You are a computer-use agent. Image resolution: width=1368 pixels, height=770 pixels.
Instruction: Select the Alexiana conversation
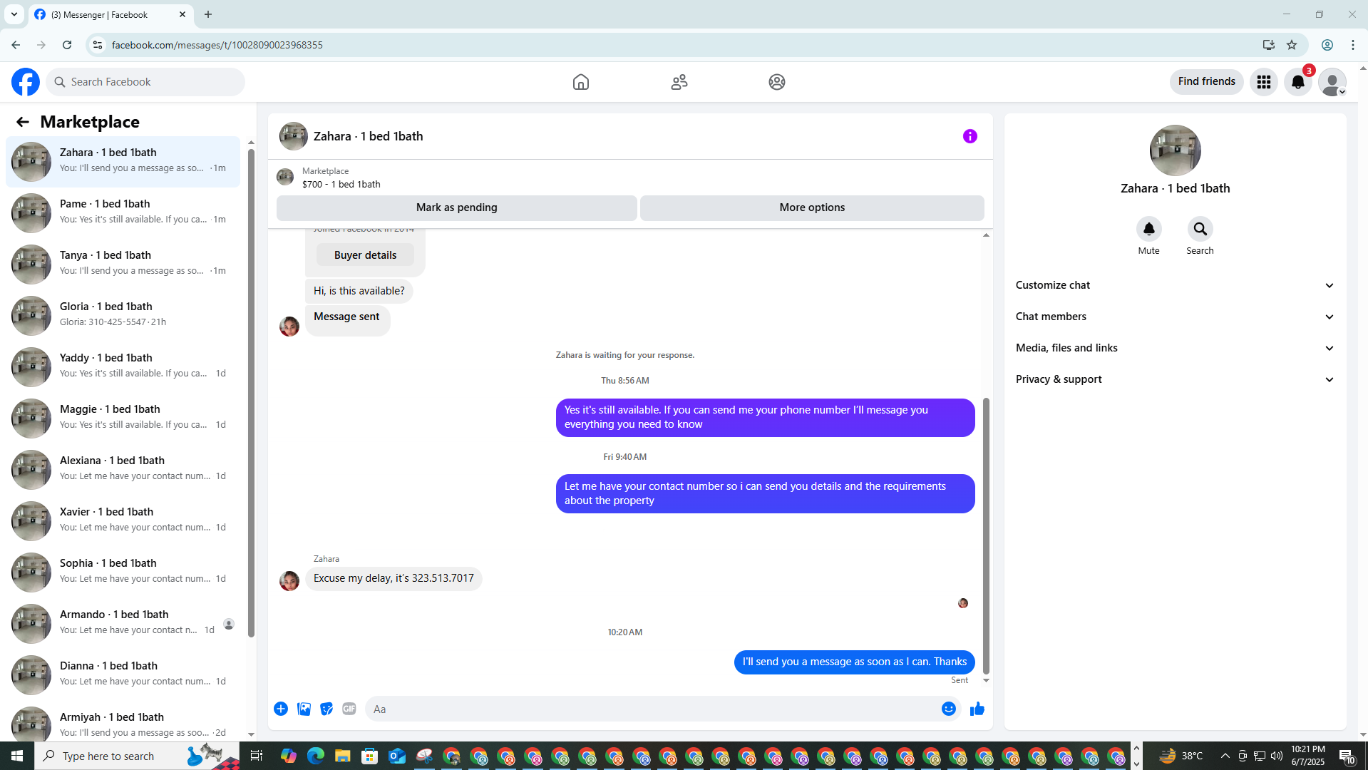click(x=123, y=468)
